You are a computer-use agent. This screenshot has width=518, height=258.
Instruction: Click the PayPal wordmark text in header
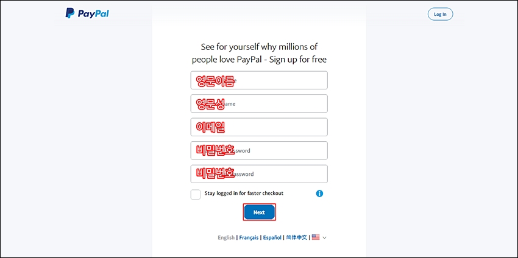[x=93, y=13]
